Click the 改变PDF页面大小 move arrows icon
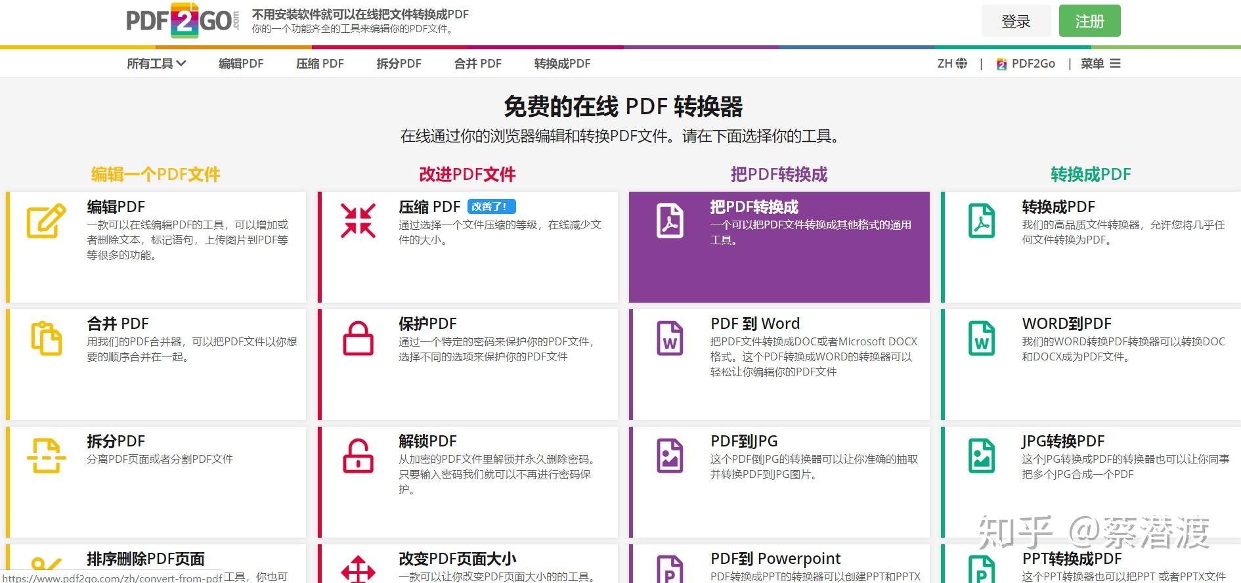The image size is (1241, 583). [358, 569]
